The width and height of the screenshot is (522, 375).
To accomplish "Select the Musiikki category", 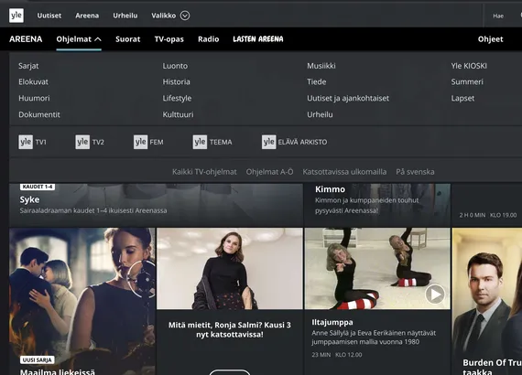I will 321,66.
